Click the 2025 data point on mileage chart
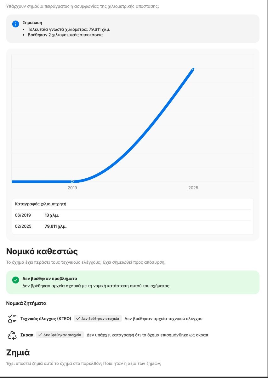Viewport: 268px width, 378px height. pyautogui.click(x=193, y=69)
